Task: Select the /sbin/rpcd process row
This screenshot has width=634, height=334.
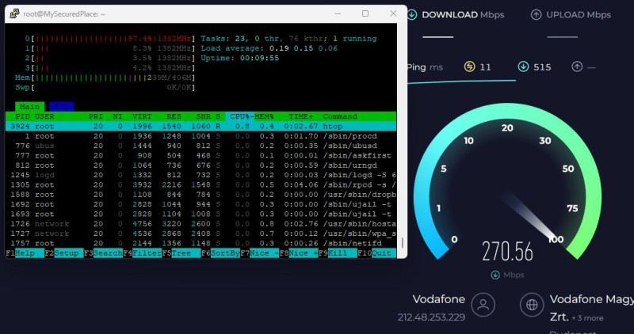Action: [201, 185]
